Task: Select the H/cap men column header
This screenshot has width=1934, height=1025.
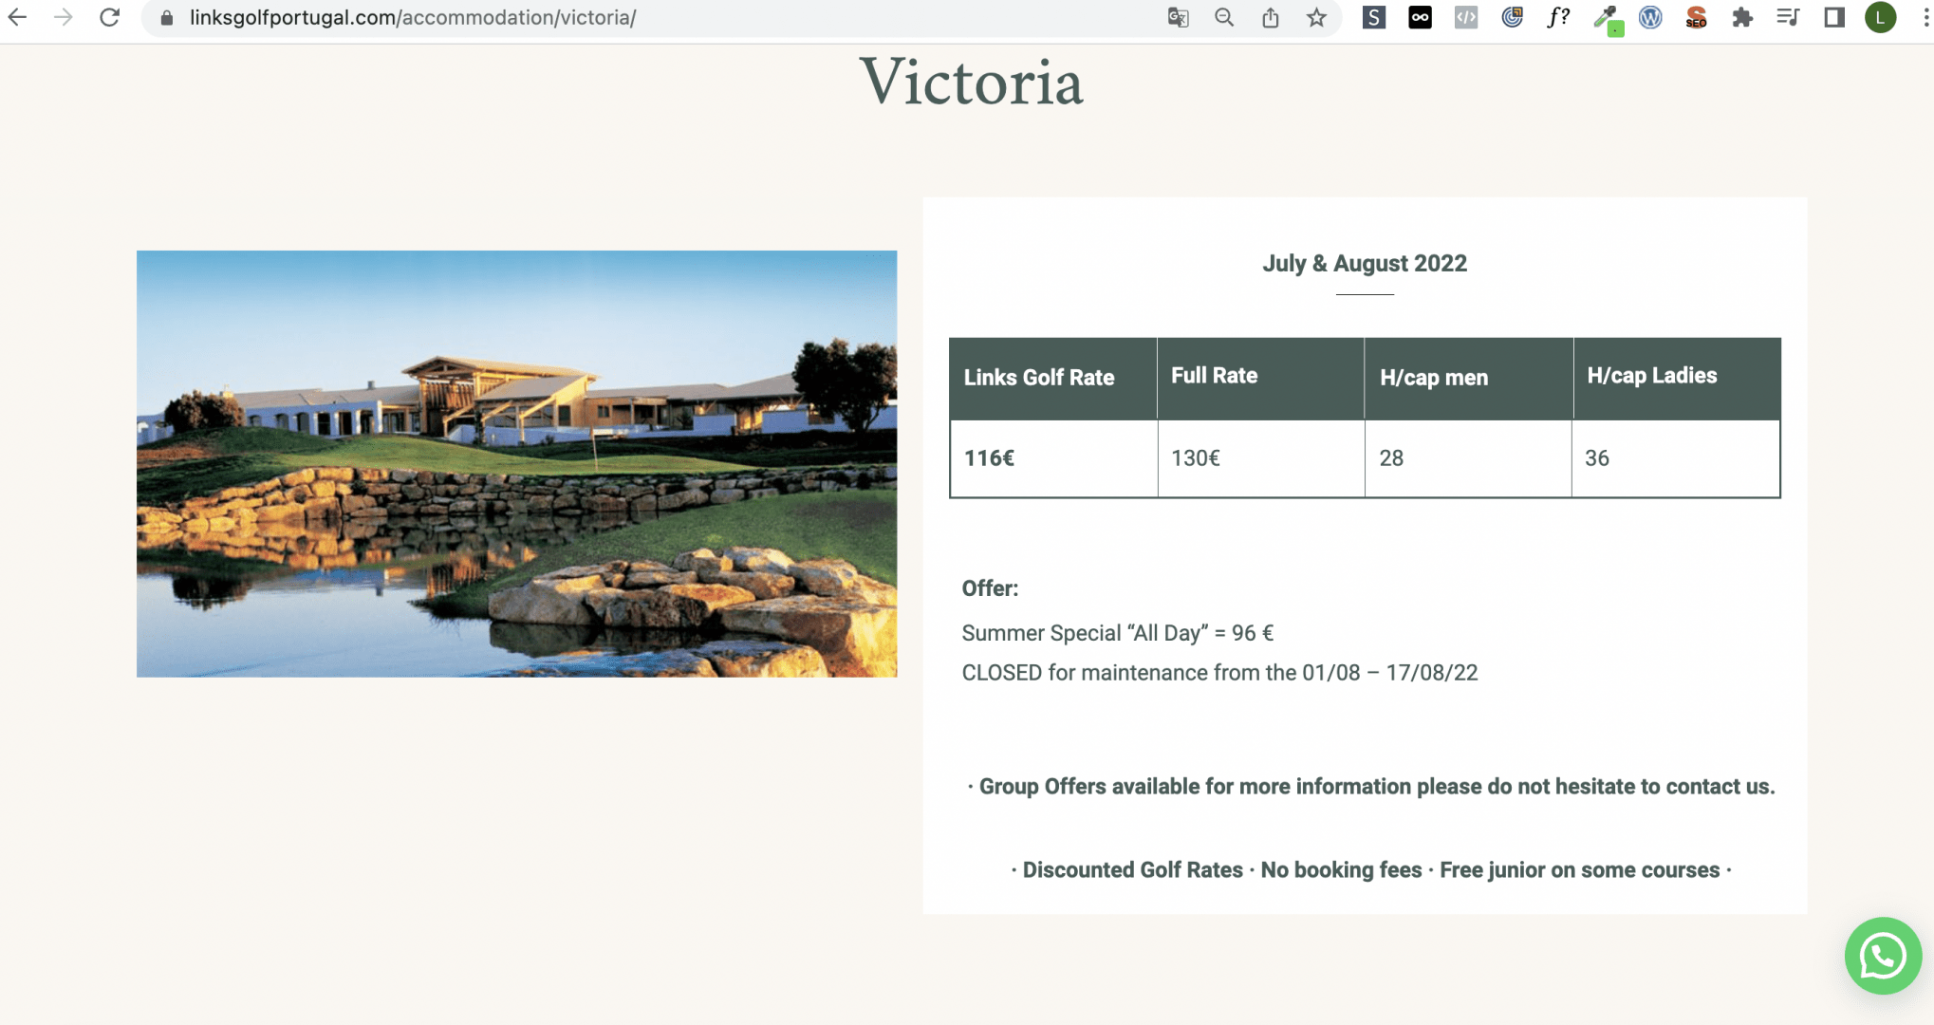Action: (1468, 378)
